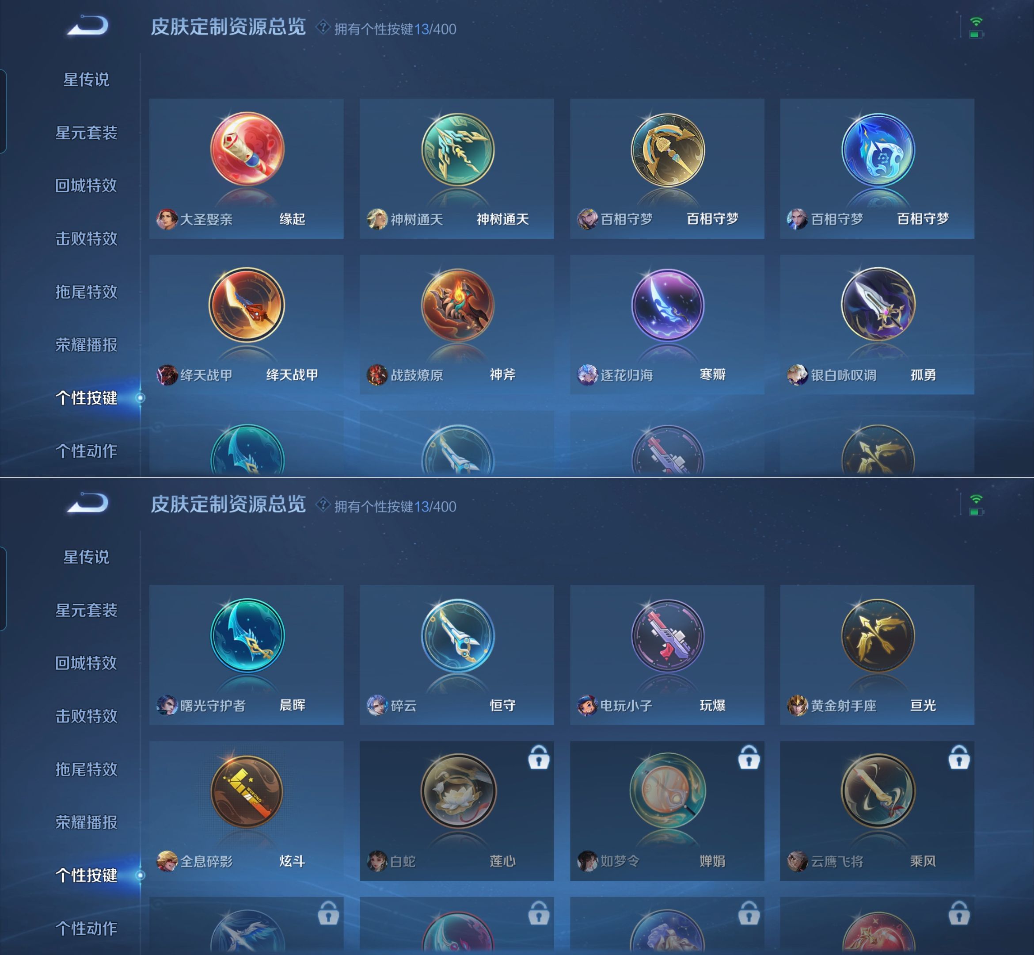The height and width of the screenshot is (955, 1034).
Task: Open the 碎云 恒守 key card
Action: click(456, 655)
